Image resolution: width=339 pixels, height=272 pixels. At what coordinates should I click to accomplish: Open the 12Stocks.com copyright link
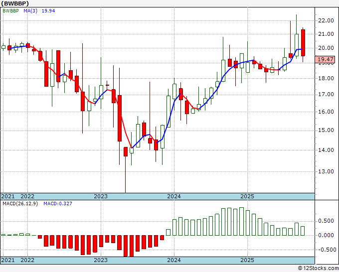point(318,269)
